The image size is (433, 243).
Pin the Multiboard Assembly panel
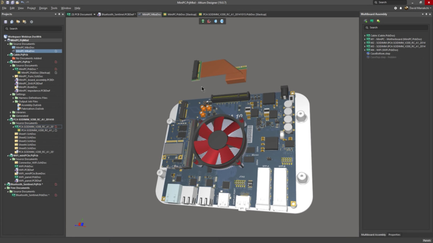click(x=426, y=14)
